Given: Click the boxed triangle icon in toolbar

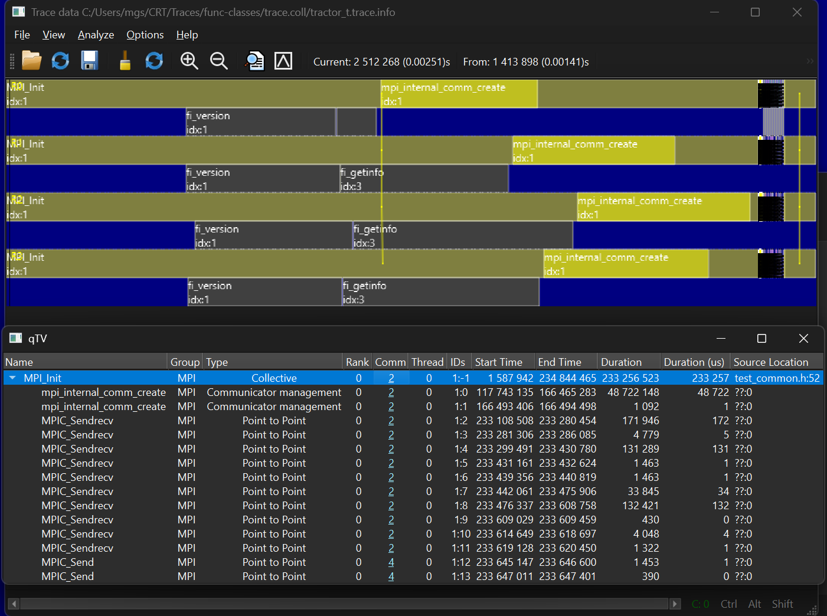Looking at the screenshot, I should tap(283, 61).
